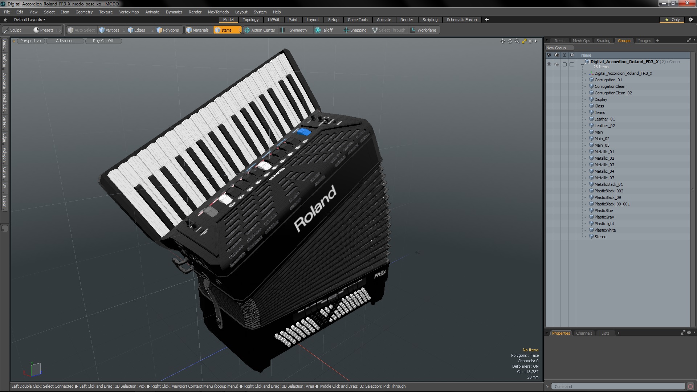Toggle the Only star option
This screenshot has width=697, height=392.
coord(672,20)
